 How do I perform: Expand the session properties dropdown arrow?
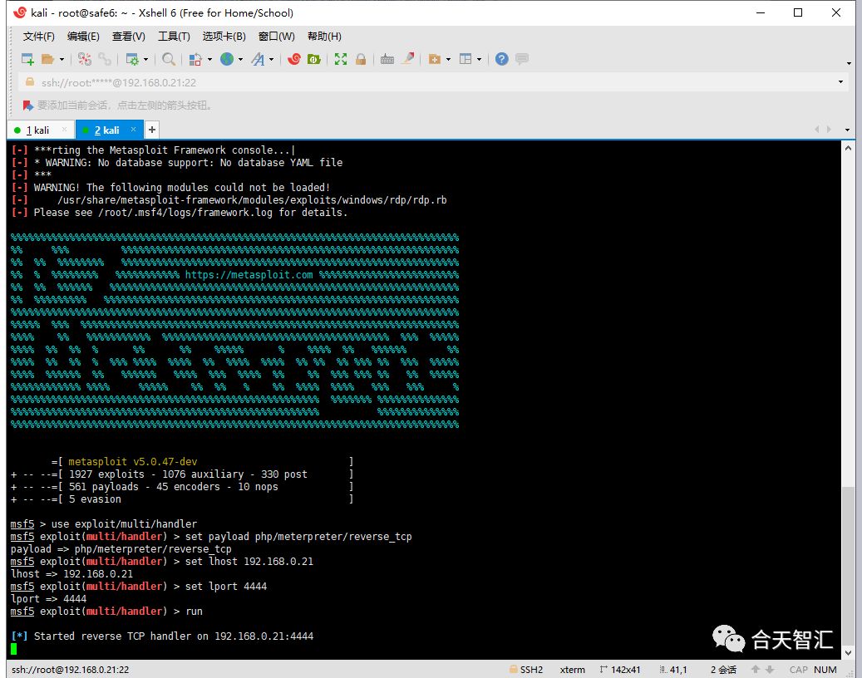coord(145,59)
